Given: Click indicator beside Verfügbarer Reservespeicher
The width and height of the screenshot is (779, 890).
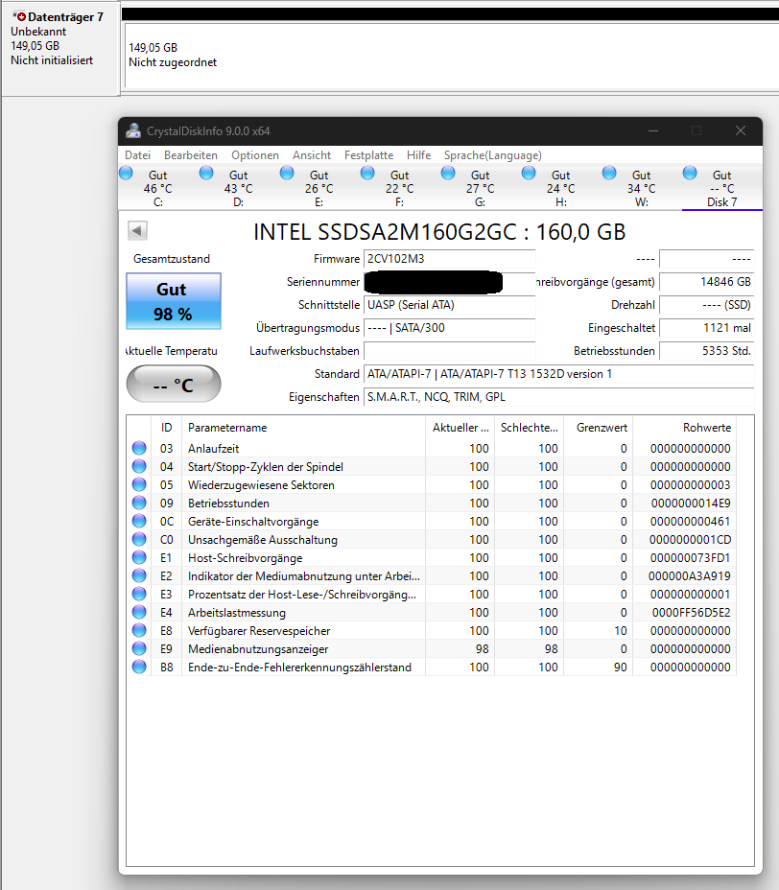Looking at the screenshot, I should pos(138,630).
